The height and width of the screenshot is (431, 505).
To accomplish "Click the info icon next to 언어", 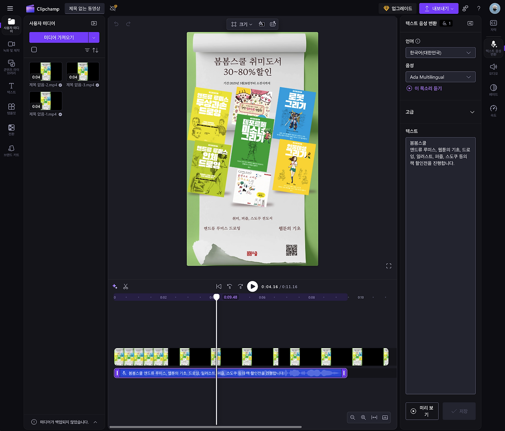I will coord(418,41).
